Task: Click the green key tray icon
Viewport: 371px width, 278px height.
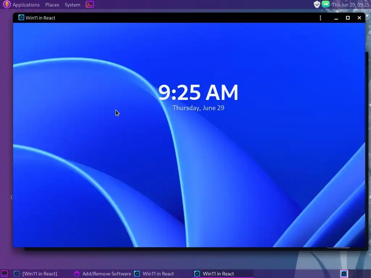Action: 326,4
